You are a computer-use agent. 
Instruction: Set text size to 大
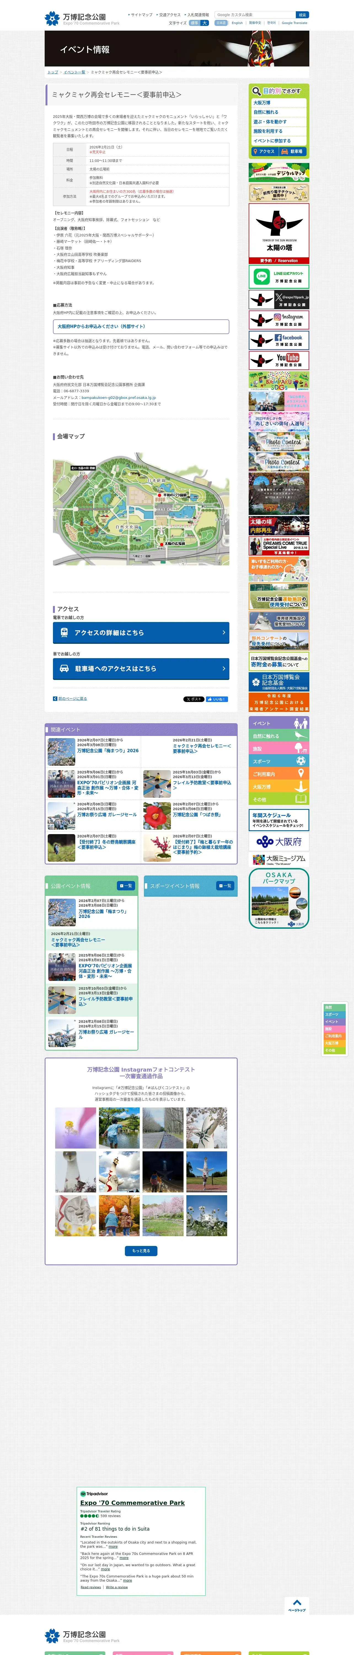[x=205, y=23]
